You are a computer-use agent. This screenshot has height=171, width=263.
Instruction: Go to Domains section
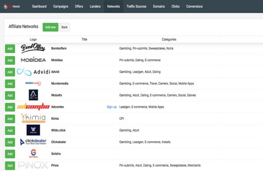pyautogui.click(x=159, y=7)
